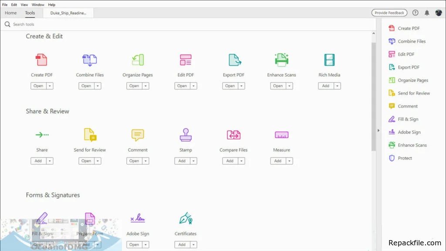Select Export PDF in right sidebar

click(x=404, y=67)
